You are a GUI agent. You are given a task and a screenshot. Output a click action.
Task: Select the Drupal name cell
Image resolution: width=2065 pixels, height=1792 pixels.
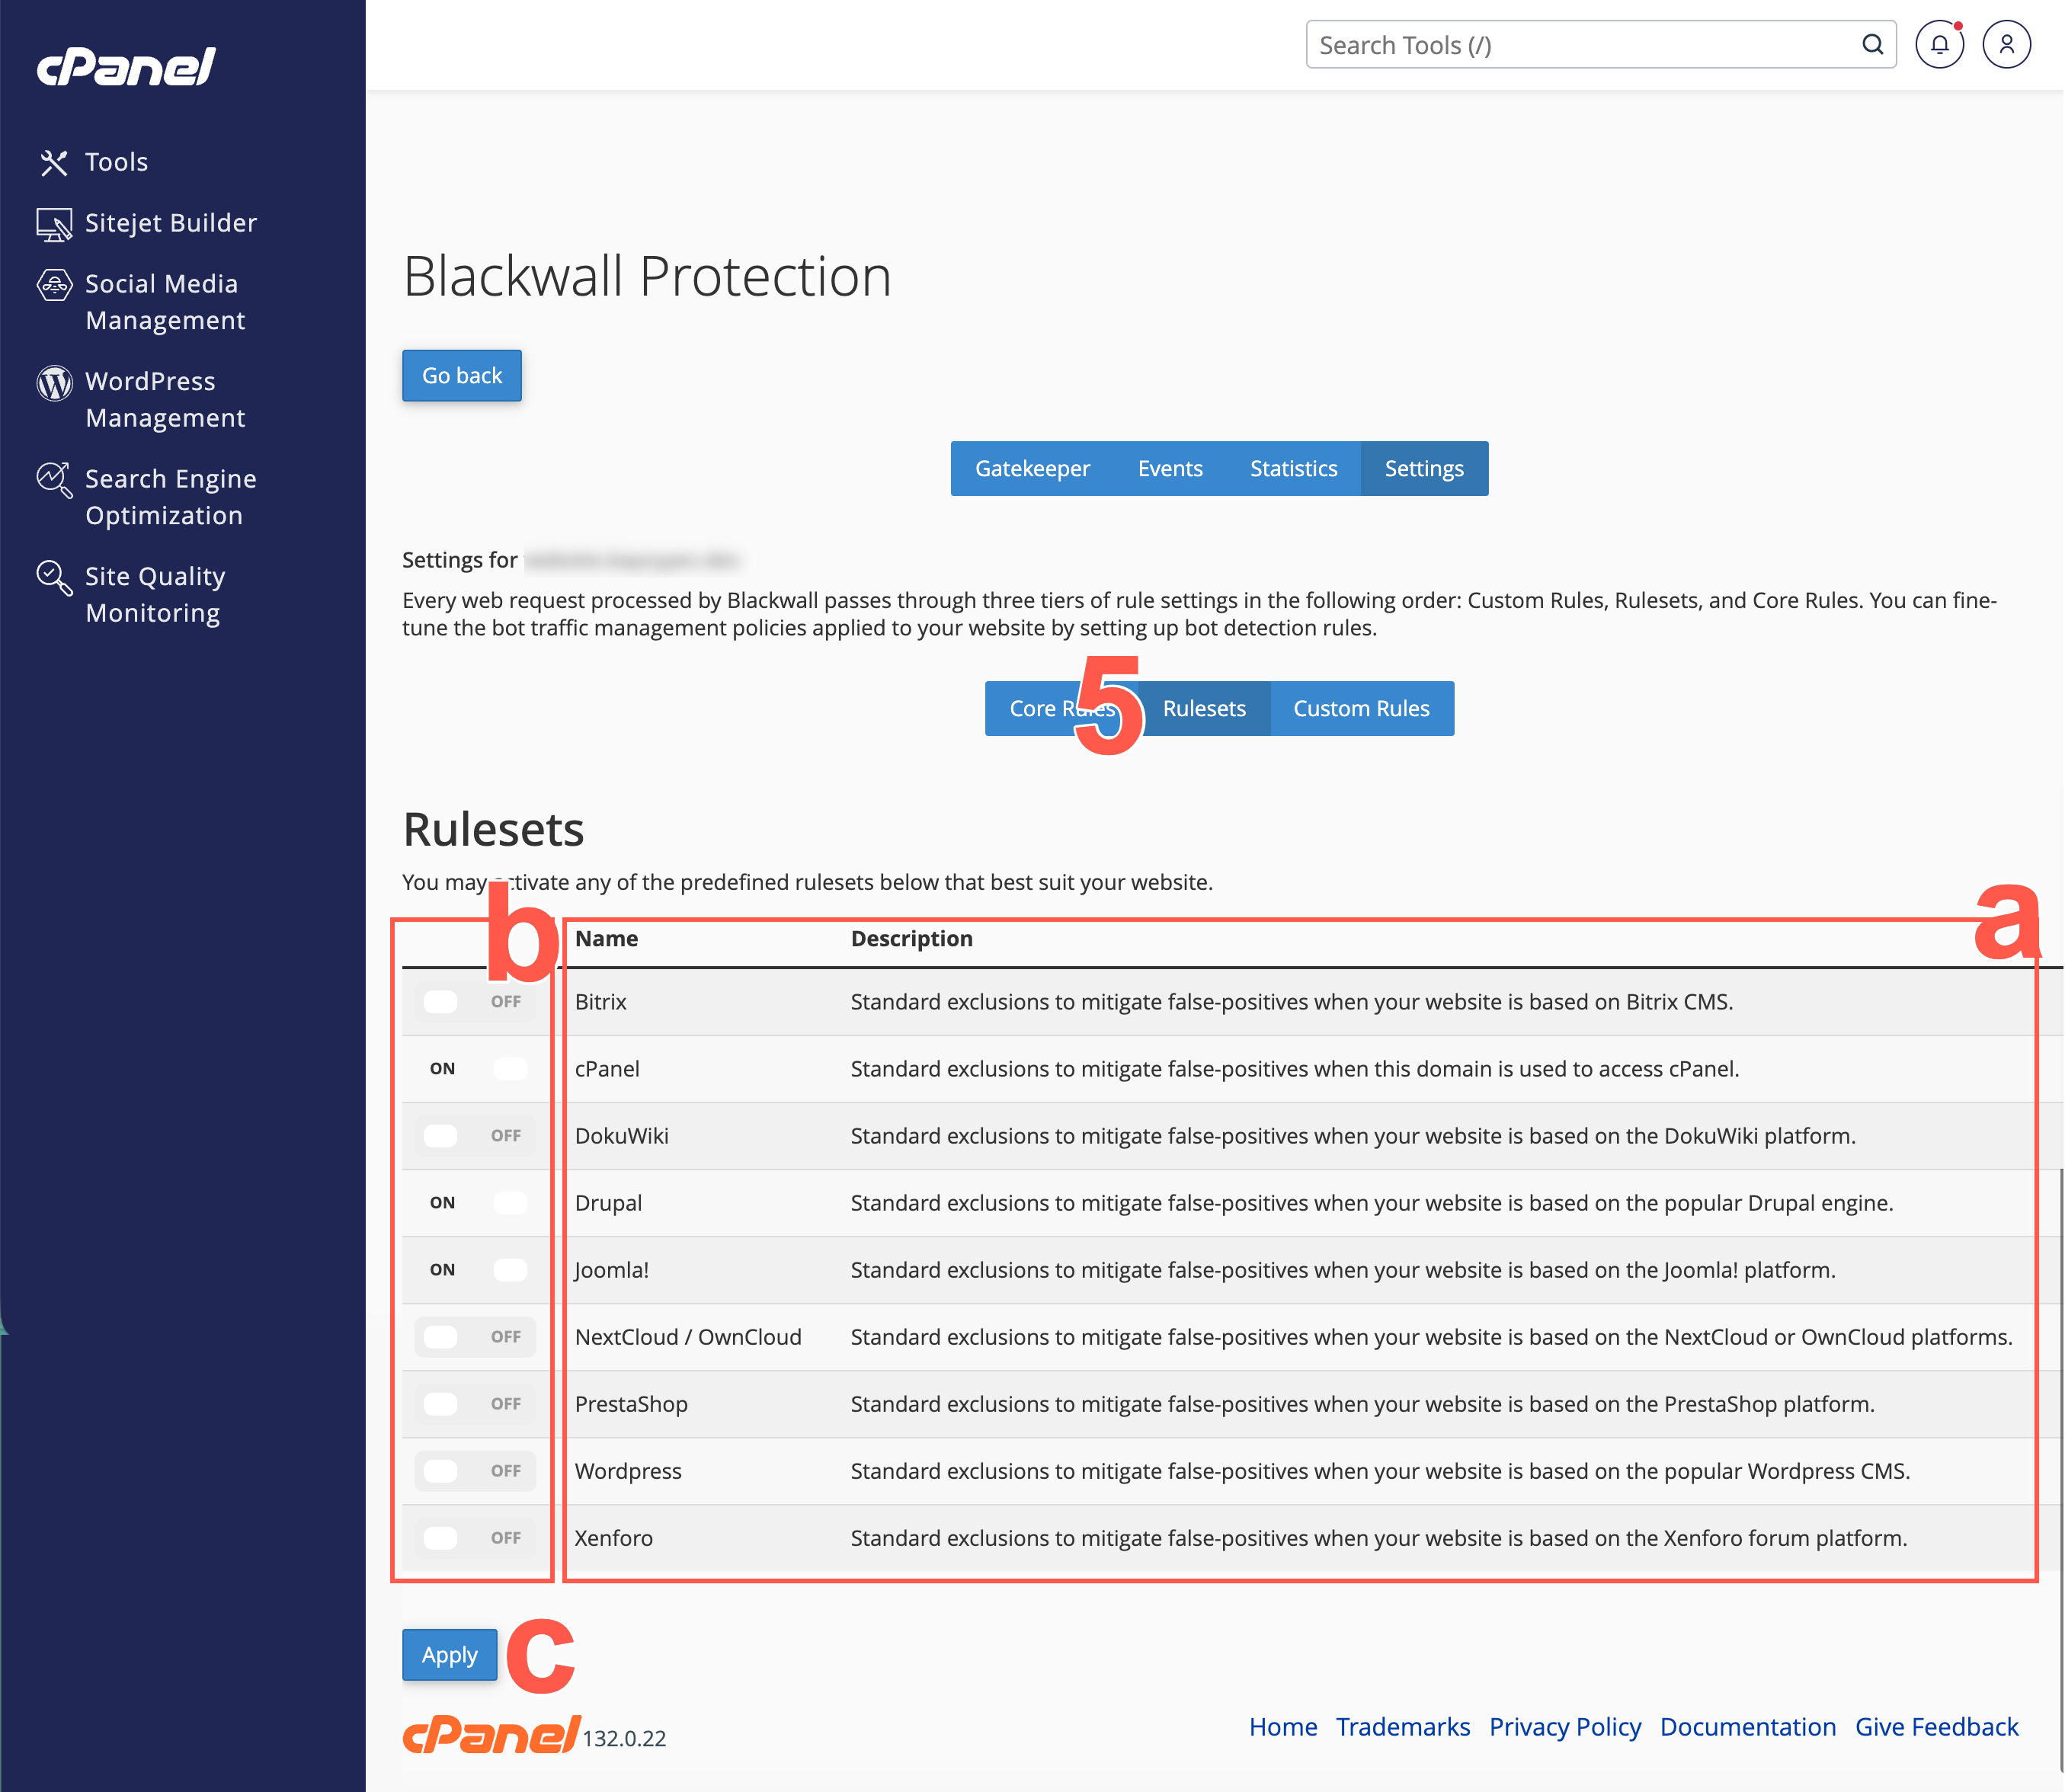click(608, 1203)
